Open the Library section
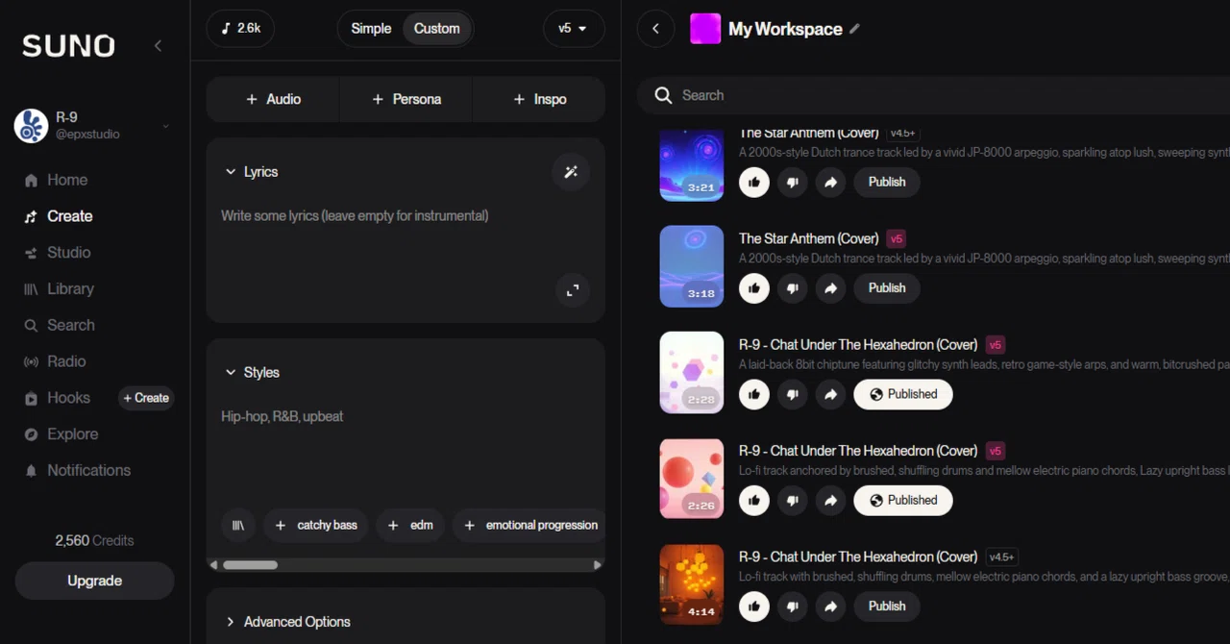The width and height of the screenshot is (1230, 644). 59,288
